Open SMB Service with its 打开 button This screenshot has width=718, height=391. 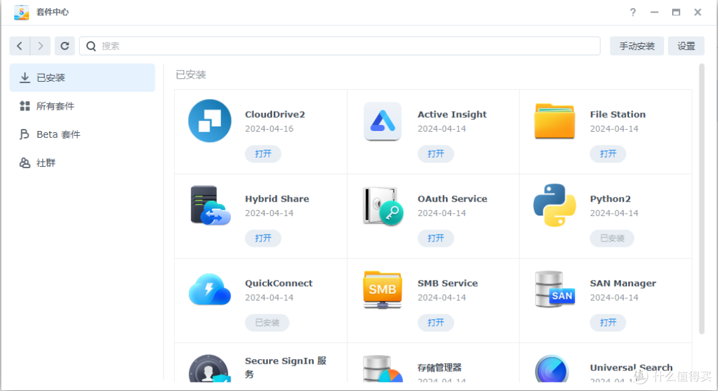pyautogui.click(x=435, y=323)
